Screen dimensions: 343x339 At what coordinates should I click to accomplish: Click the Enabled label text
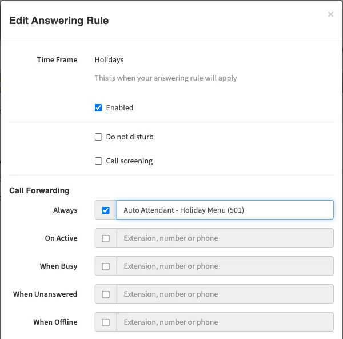(119, 108)
